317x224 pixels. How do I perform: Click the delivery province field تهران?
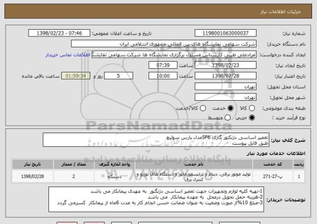pyautogui.click(x=226, y=87)
